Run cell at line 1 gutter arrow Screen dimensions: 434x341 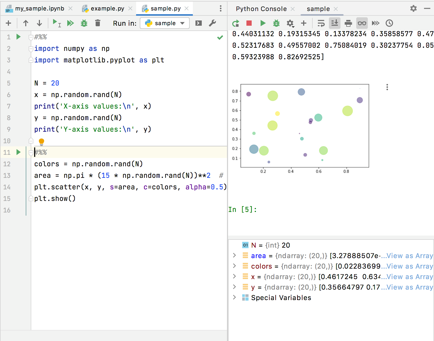click(x=18, y=37)
